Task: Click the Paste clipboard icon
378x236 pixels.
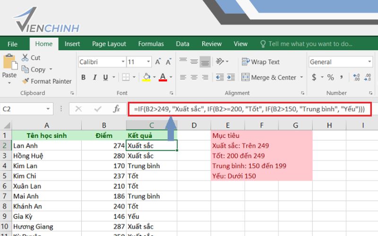Action: tap(10, 62)
